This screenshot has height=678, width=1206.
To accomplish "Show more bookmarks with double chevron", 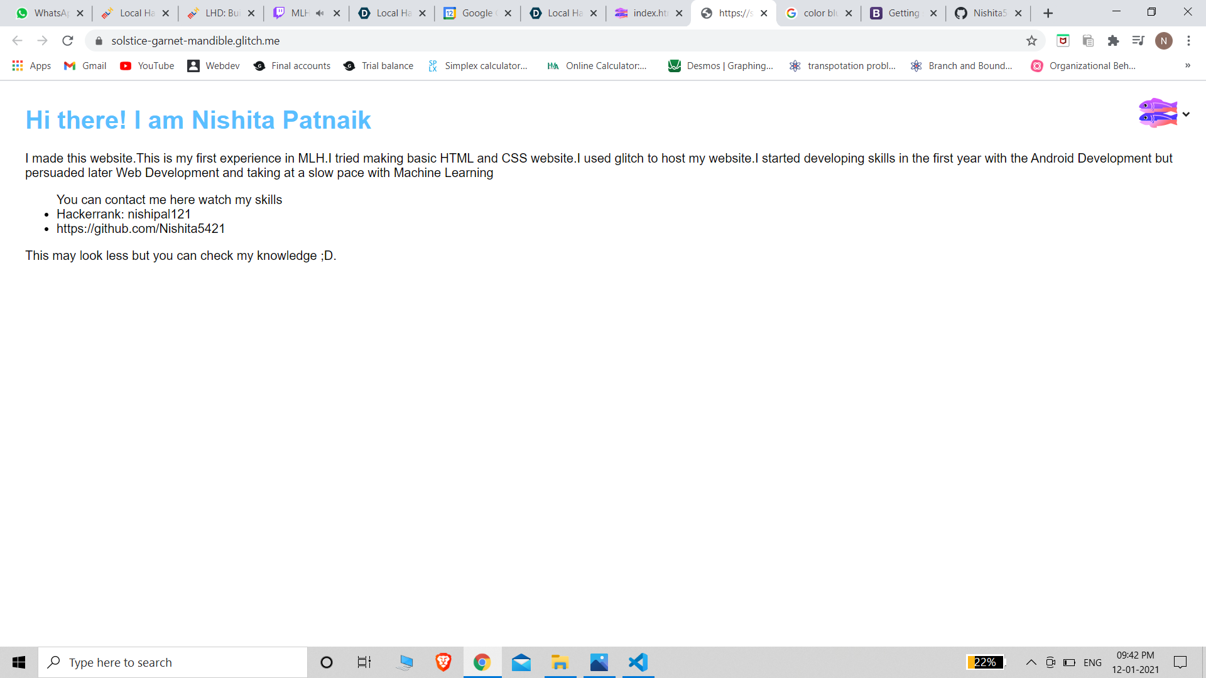I will pos(1187,65).
